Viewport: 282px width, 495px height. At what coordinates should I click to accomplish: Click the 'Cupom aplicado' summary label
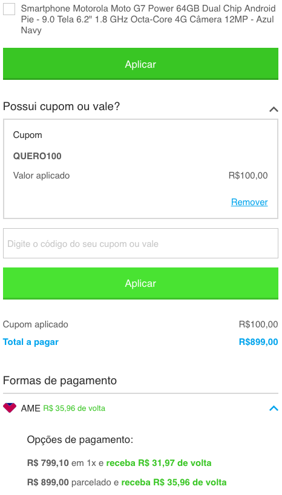click(35, 324)
